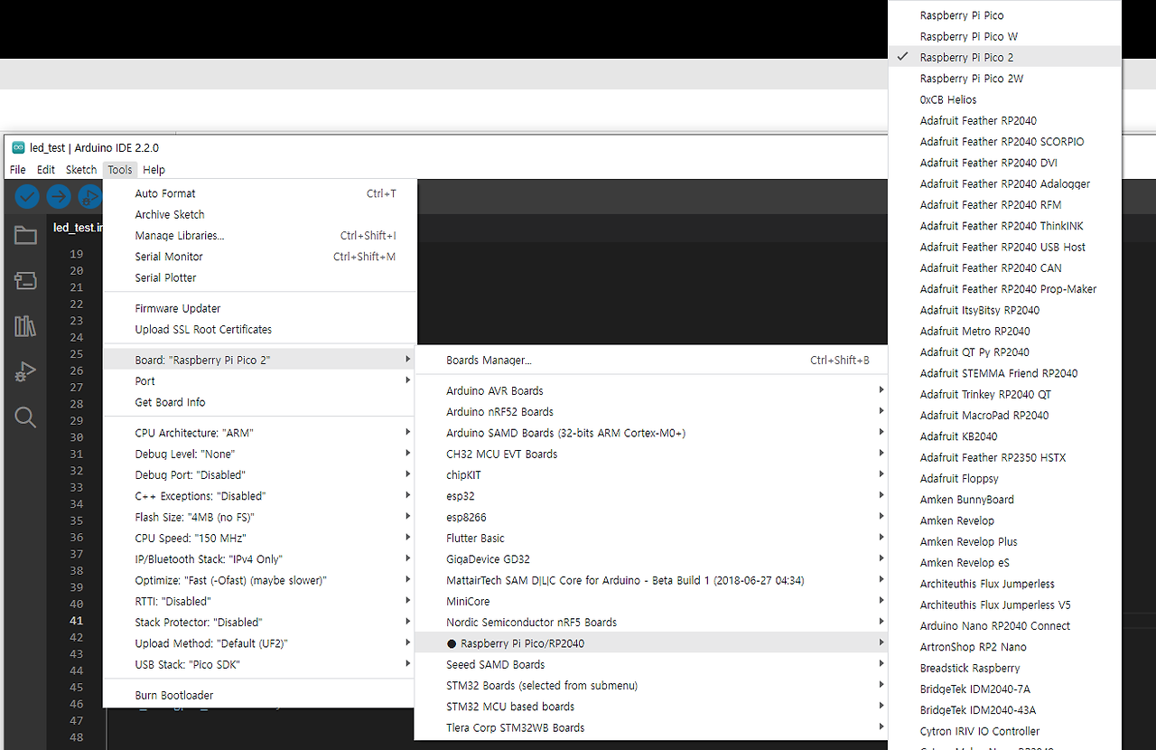The width and height of the screenshot is (1156, 750).
Task: Click Upload SSL Root Certificates
Action: [260, 329]
